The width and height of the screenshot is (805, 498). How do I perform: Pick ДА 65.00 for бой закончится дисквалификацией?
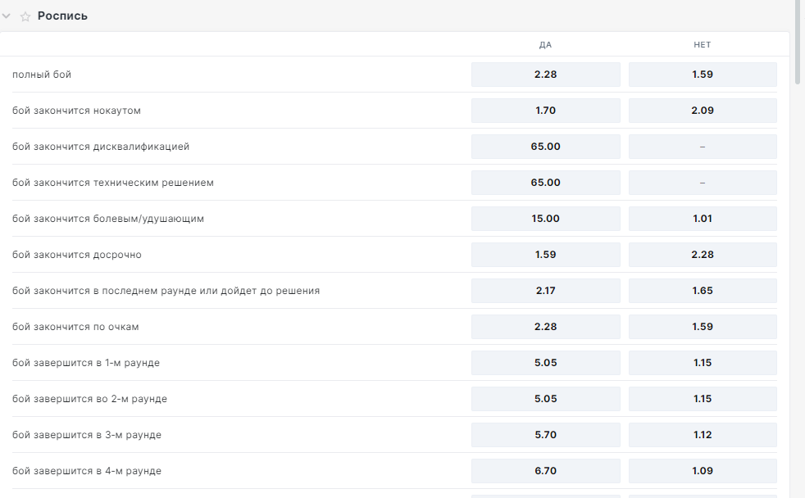pyautogui.click(x=545, y=146)
